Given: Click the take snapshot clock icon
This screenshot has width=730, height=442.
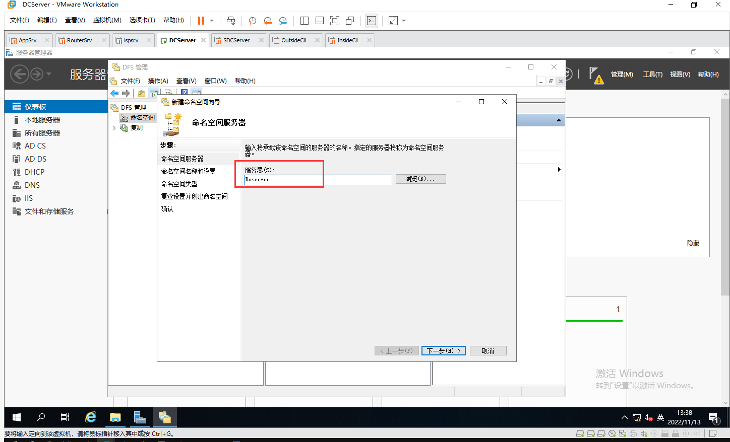Looking at the screenshot, I should [253, 21].
